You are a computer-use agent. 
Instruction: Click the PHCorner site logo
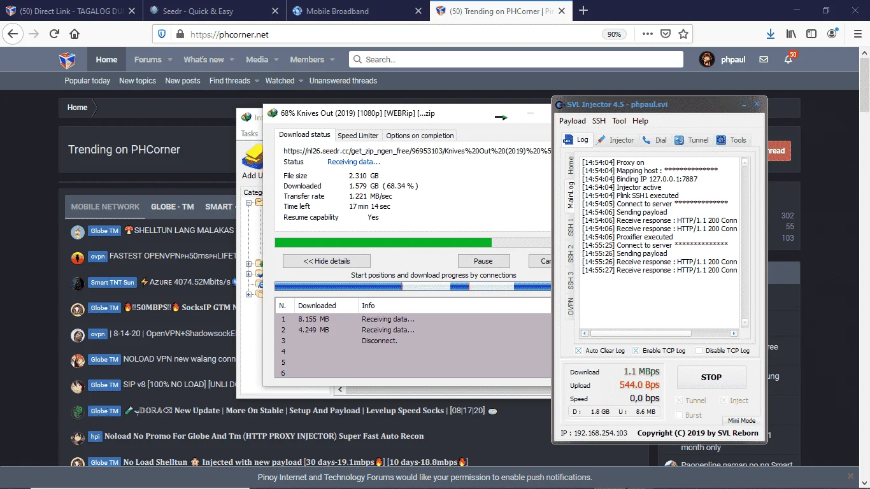click(x=68, y=60)
